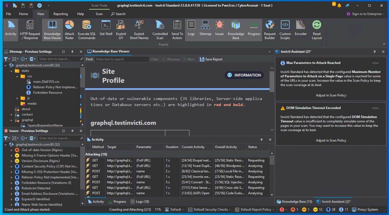Open the Reporting menu
This screenshot has height=215, width=389.
(60, 14)
